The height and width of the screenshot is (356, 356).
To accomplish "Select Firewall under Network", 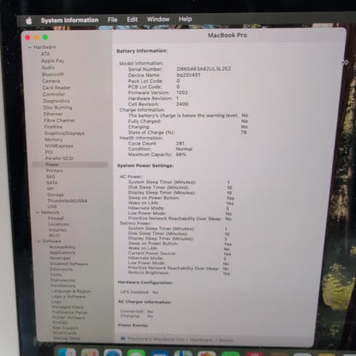I will click(x=56, y=218).
